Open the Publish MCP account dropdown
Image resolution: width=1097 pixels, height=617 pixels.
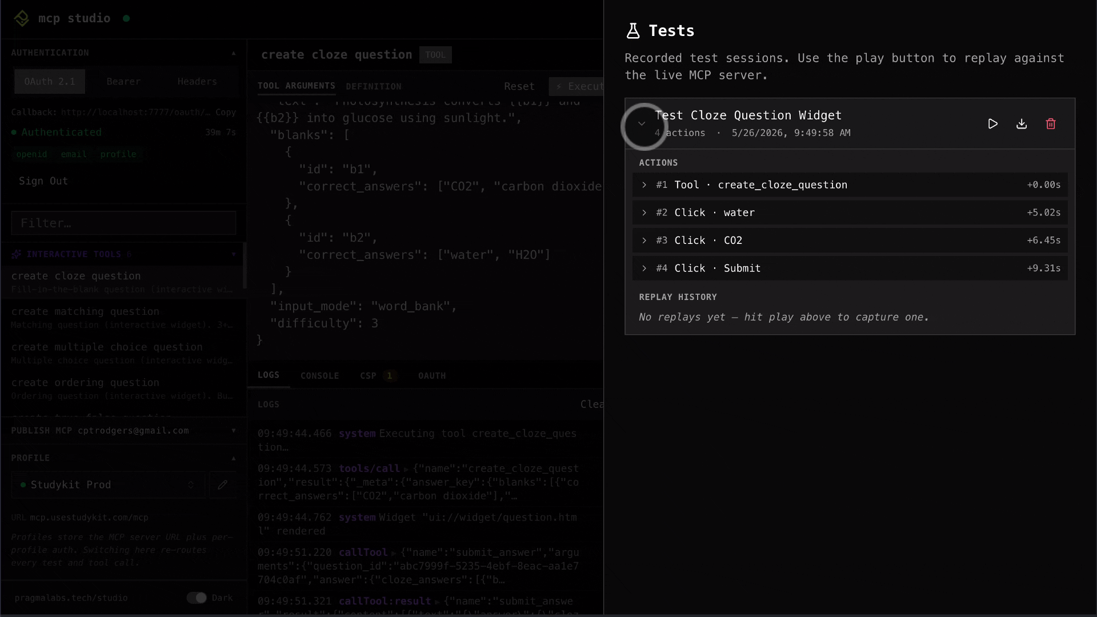tap(233, 431)
